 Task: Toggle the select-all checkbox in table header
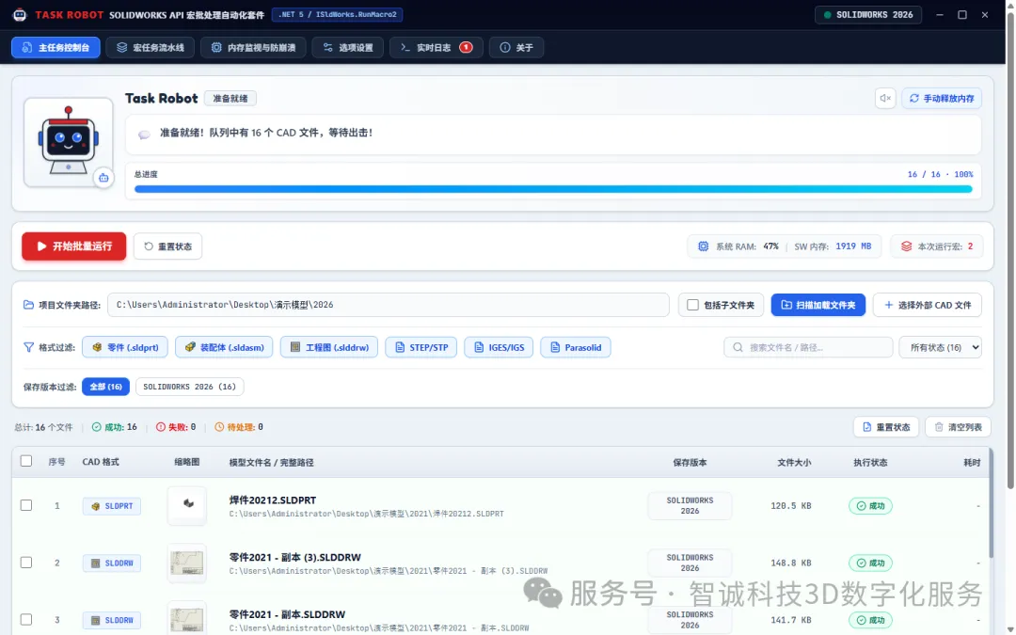(x=26, y=461)
